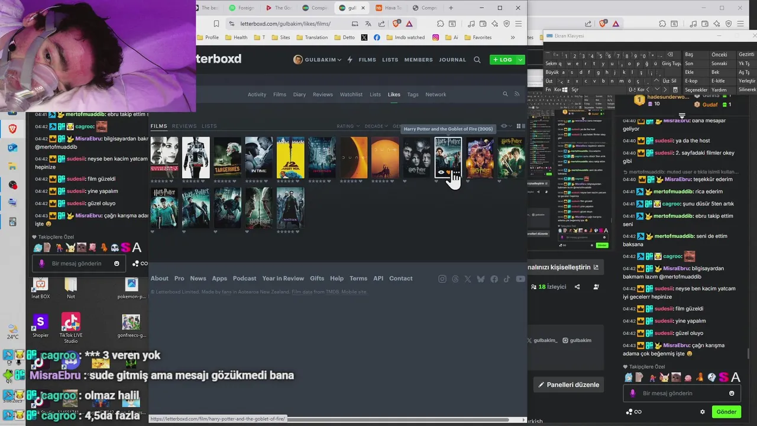
Task: Open the Watchlist profile tab
Action: point(351,94)
